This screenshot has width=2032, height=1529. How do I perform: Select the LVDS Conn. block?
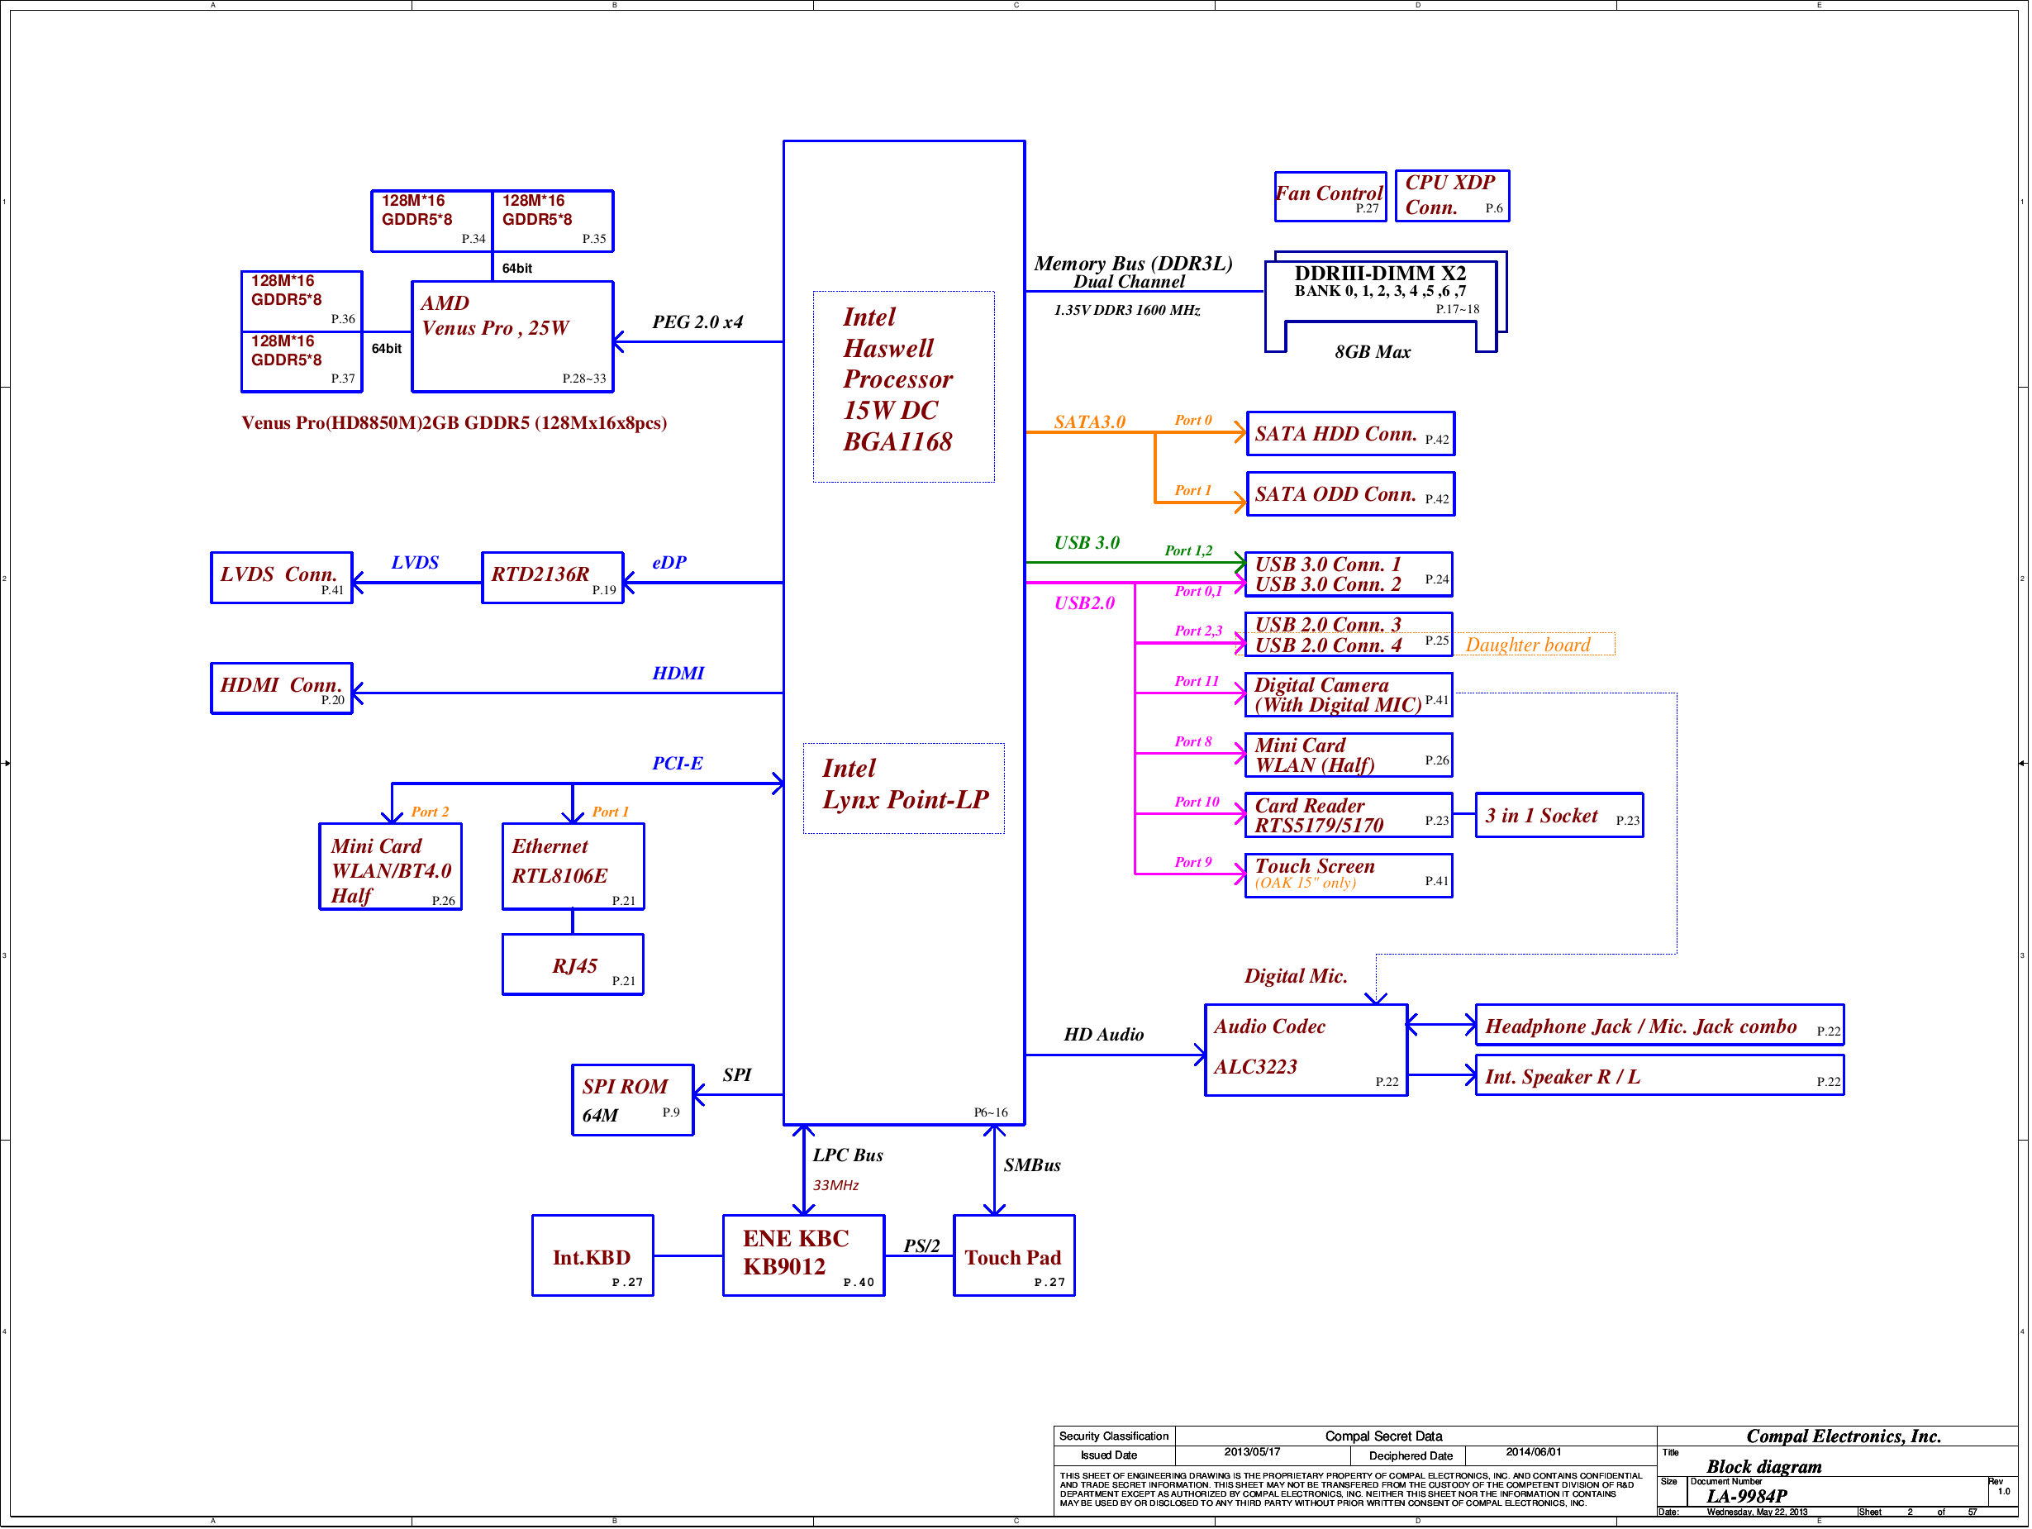282,578
